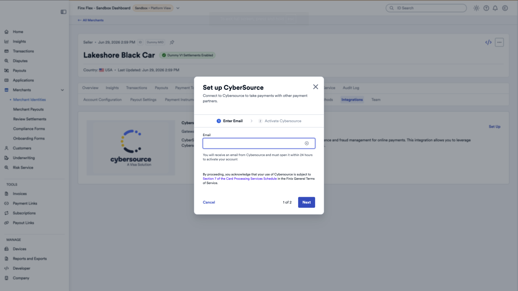Switch to the merchant Payouts tab
The height and width of the screenshot is (291, 518).
click(161, 88)
